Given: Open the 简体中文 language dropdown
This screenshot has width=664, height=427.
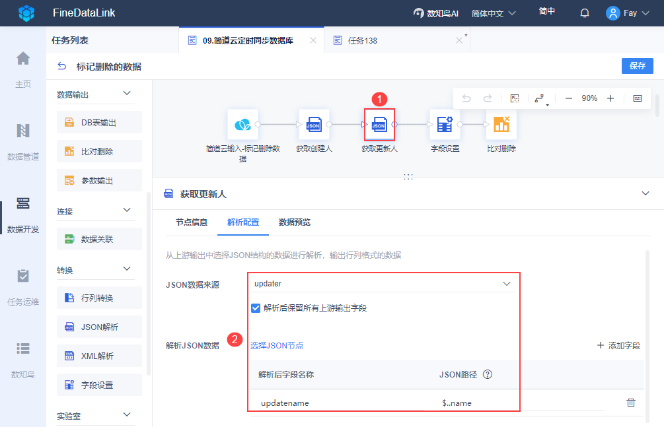Looking at the screenshot, I should 494,13.
